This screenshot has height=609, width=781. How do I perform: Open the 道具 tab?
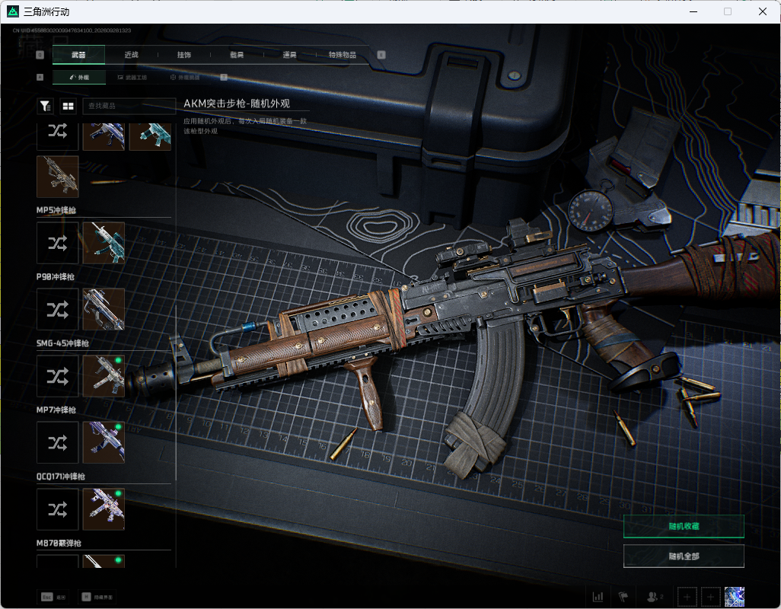pyautogui.click(x=290, y=55)
